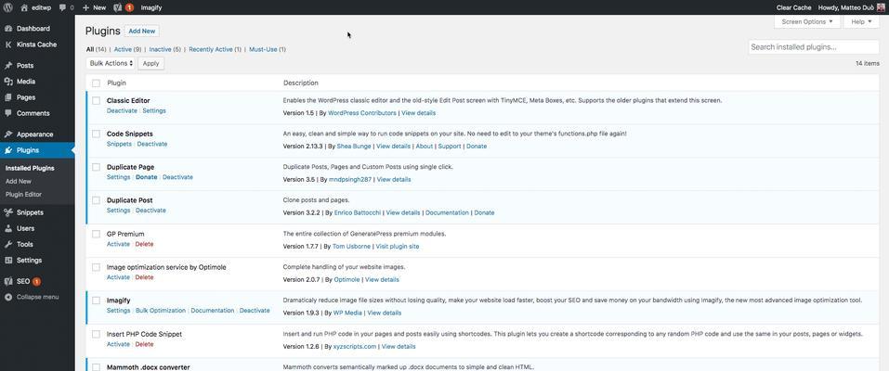Screen dimensions: 889x371
Task: Click the Media icon in sidebar
Action: pyautogui.click(x=8, y=81)
